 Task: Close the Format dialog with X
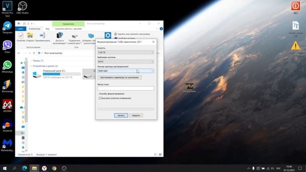153,42
